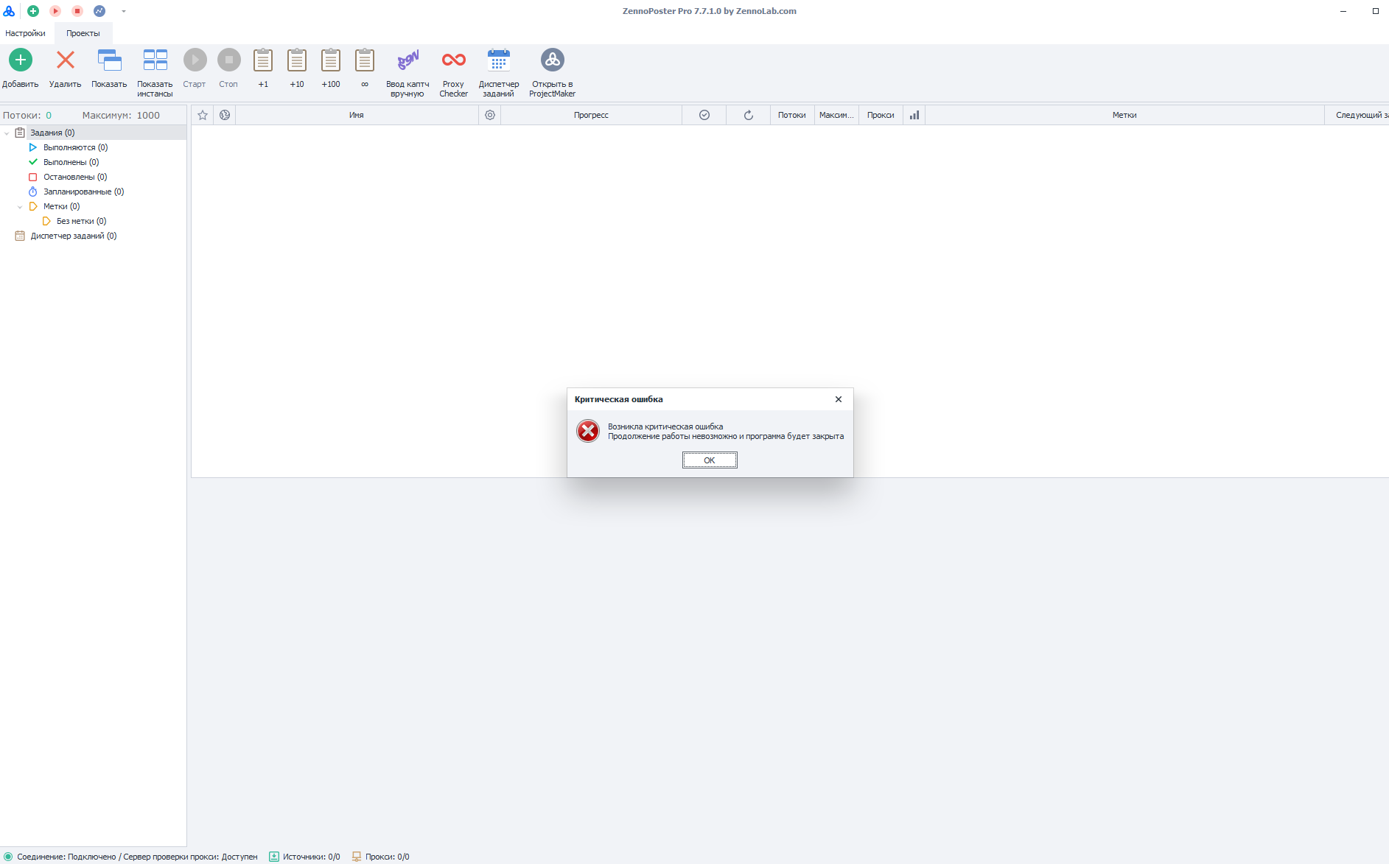Screen dimensions: 1389x864
Task: Select Диспетчер заданий (0) in the tree
Action: (x=74, y=236)
